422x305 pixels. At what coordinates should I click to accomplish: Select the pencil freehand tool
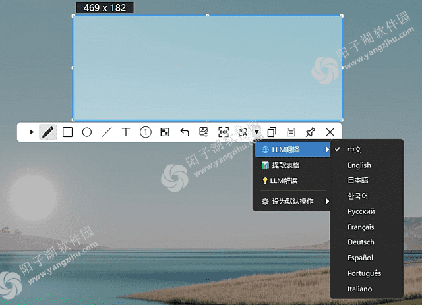pos(48,132)
